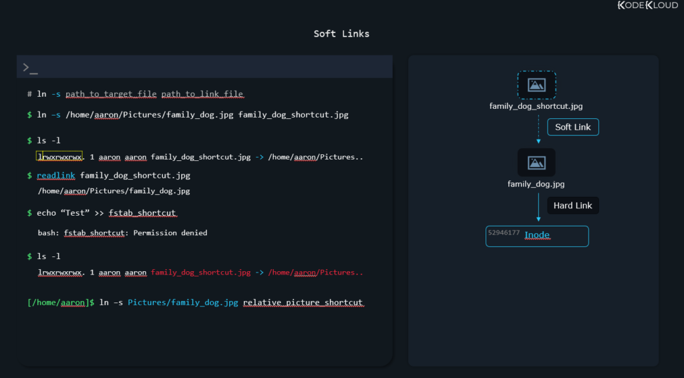684x378 pixels.
Task: Click the Soft Links slide title
Action: point(341,33)
